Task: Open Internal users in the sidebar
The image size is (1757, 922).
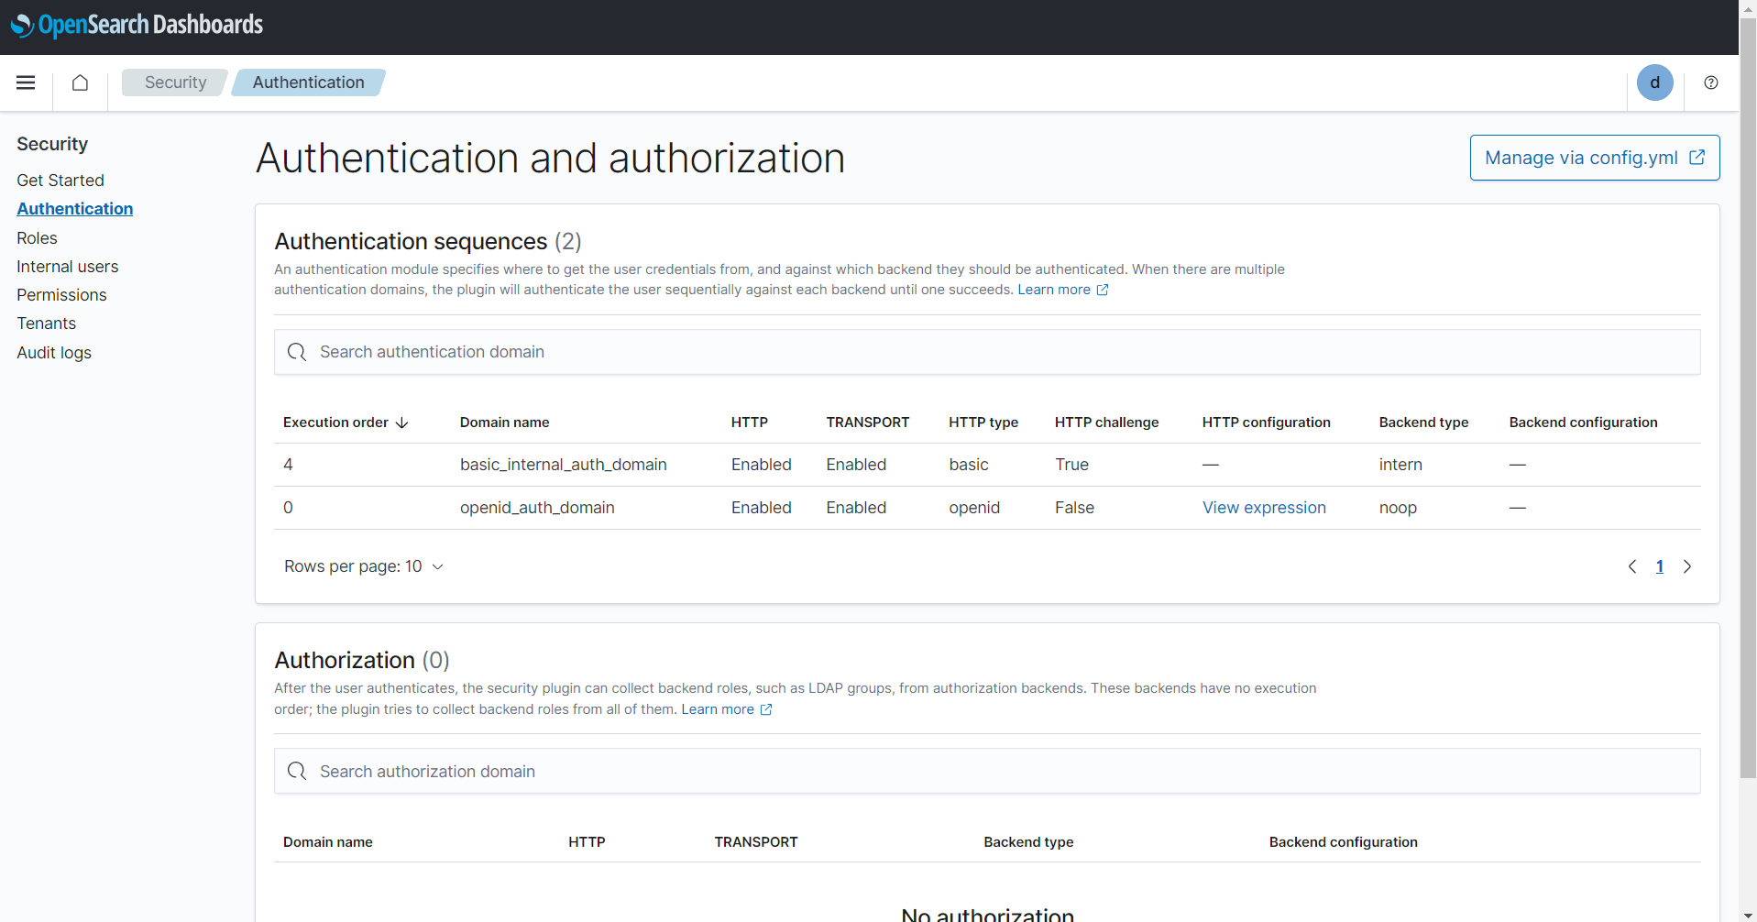Action: point(67,267)
